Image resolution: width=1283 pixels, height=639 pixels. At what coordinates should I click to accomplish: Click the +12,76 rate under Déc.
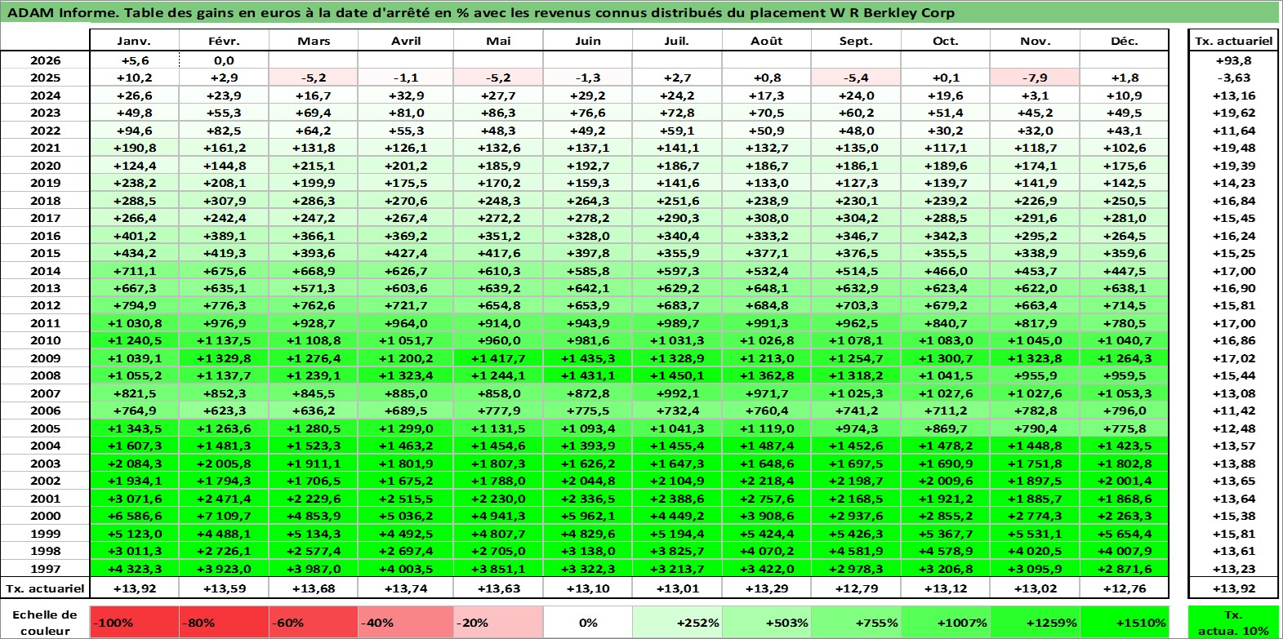(x=1125, y=588)
